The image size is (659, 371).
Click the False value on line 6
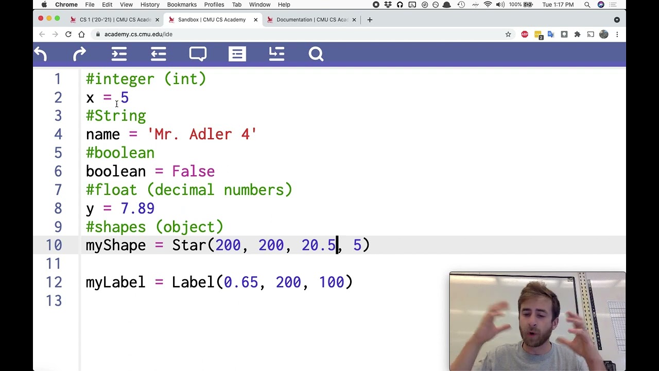pyautogui.click(x=193, y=171)
